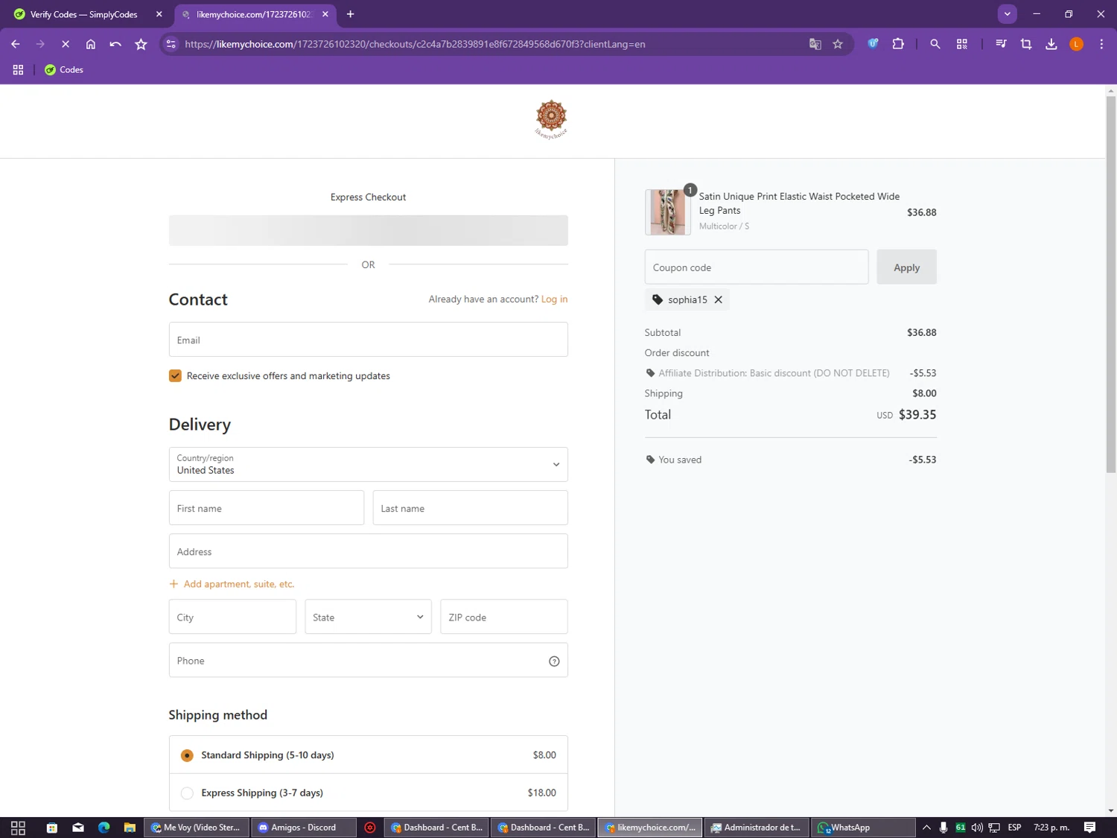Go back with the browser back arrow
1117x838 pixels.
pos(16,44)
